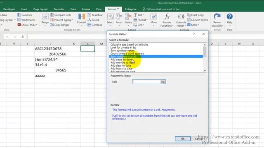Click the Tell me search box
The height and width of the screenshot is (148, 264).
point(161,9)
